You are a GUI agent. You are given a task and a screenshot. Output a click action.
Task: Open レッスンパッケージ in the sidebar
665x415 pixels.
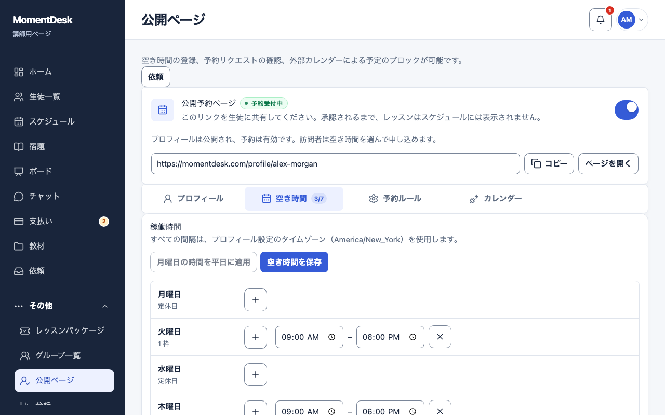click(64, 330)
